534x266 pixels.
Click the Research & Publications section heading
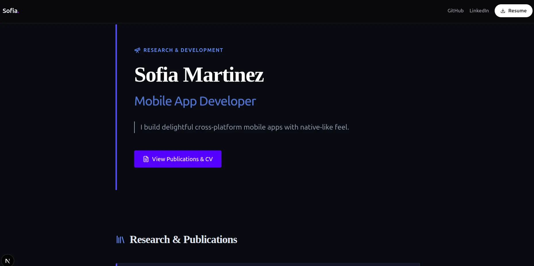tap(183, 240)
